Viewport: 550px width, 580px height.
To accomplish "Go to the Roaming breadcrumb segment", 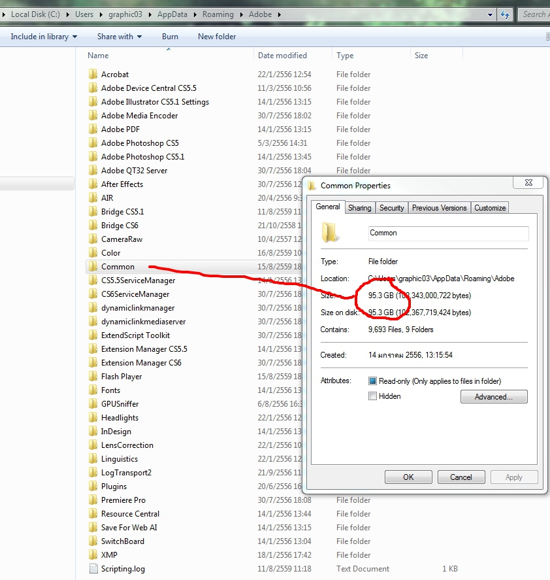I will [x=218, y=14].
